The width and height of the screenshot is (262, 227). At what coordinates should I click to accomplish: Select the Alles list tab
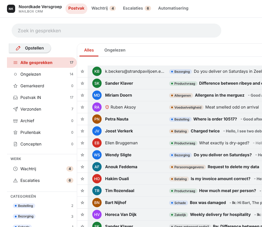(89, 50)
